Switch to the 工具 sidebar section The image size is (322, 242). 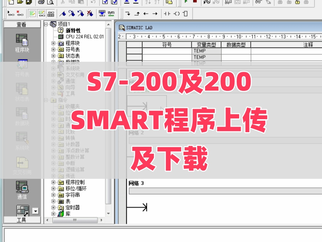click(x=22, y=219)
